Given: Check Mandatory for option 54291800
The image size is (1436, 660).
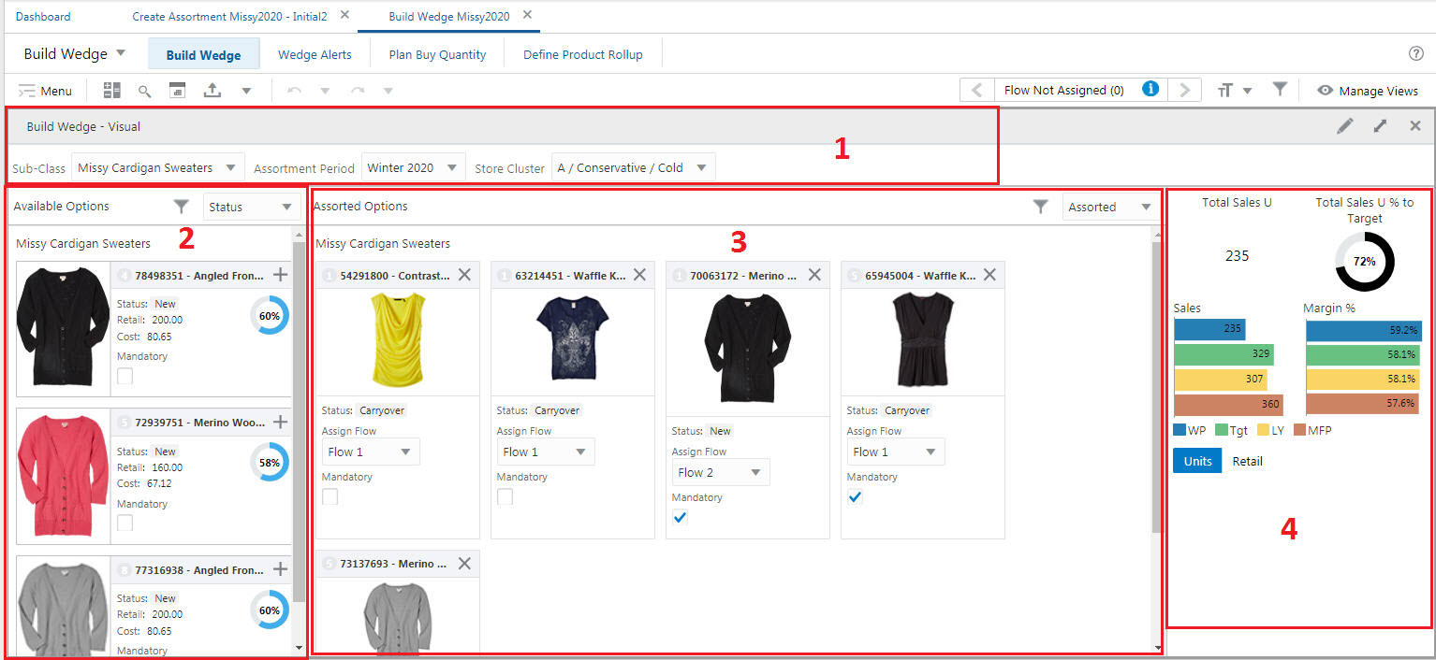Looking at the screenshot, I should click(x=329, y=496).
